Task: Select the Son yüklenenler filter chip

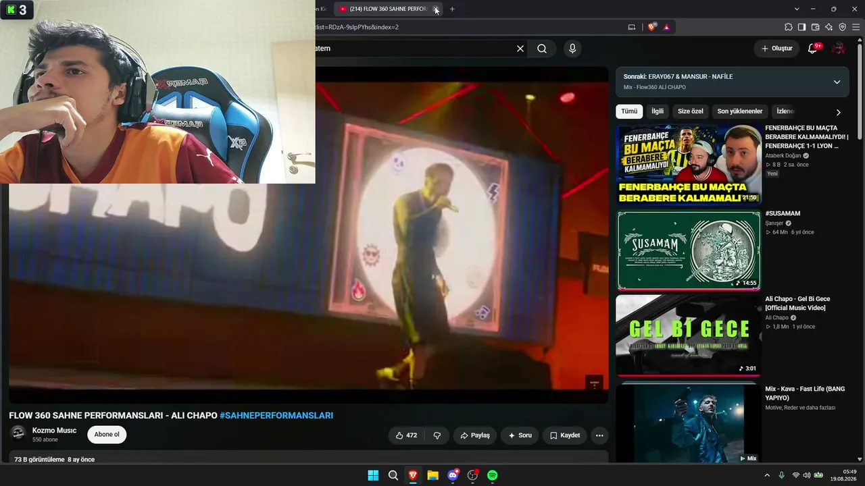Action: pos(740,111)
